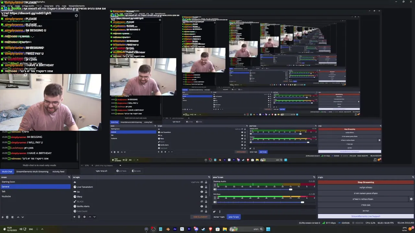Image resolution: width=415 pixels, height=233 pixels.
Task: Open advanced audio properties gears icon
Action: click(214, 212)
